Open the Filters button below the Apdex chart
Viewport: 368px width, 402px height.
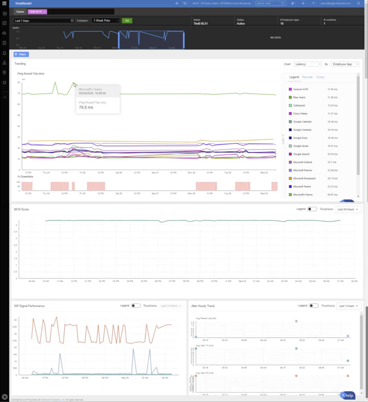click(x=21, y=54)
